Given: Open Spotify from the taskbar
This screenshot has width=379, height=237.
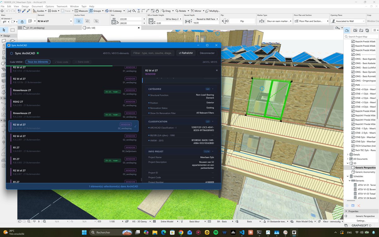Looking at the screenshot, I should point(216,233).
